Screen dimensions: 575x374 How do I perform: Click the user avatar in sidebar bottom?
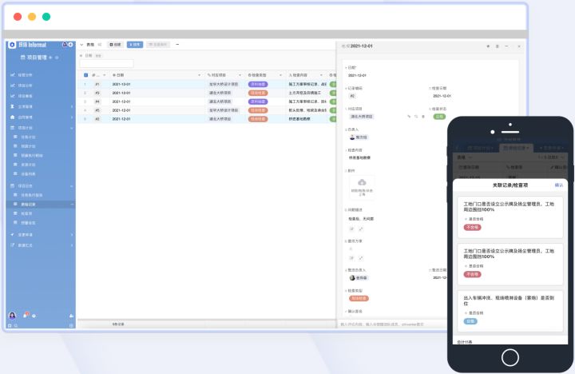12,315
